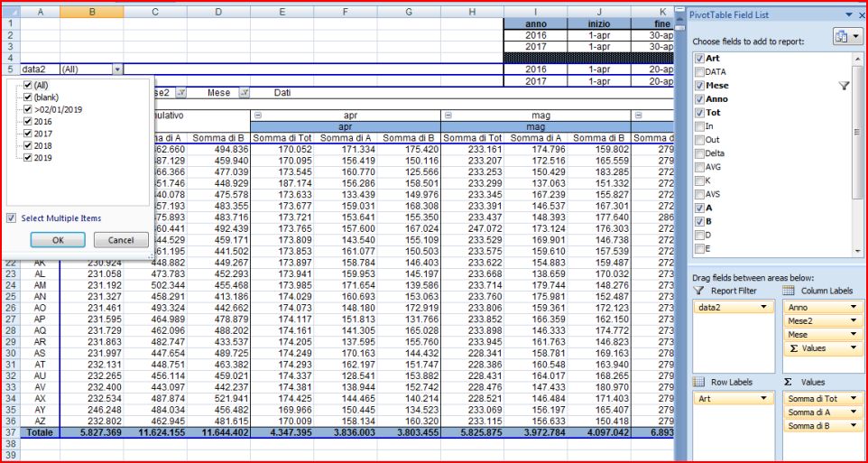Check the Out field

699,140
